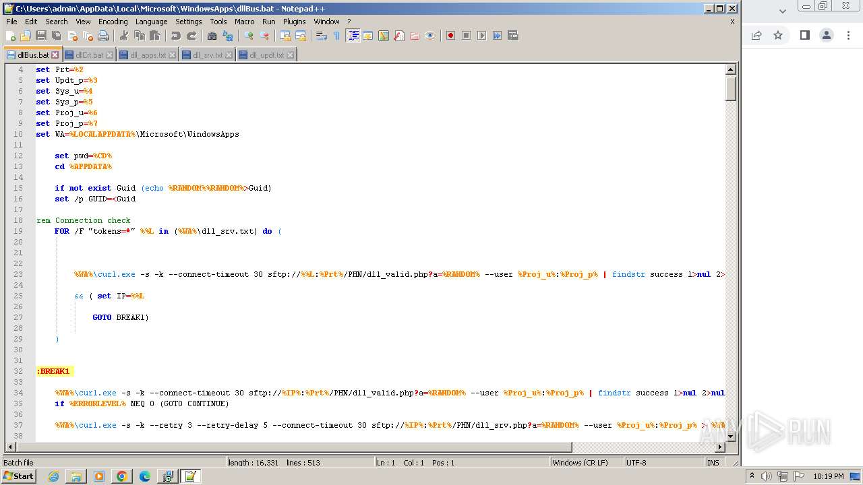The image size is (863, 485).
Task: Open Find using the binoculars icon
Action: (x=212, y=36)
